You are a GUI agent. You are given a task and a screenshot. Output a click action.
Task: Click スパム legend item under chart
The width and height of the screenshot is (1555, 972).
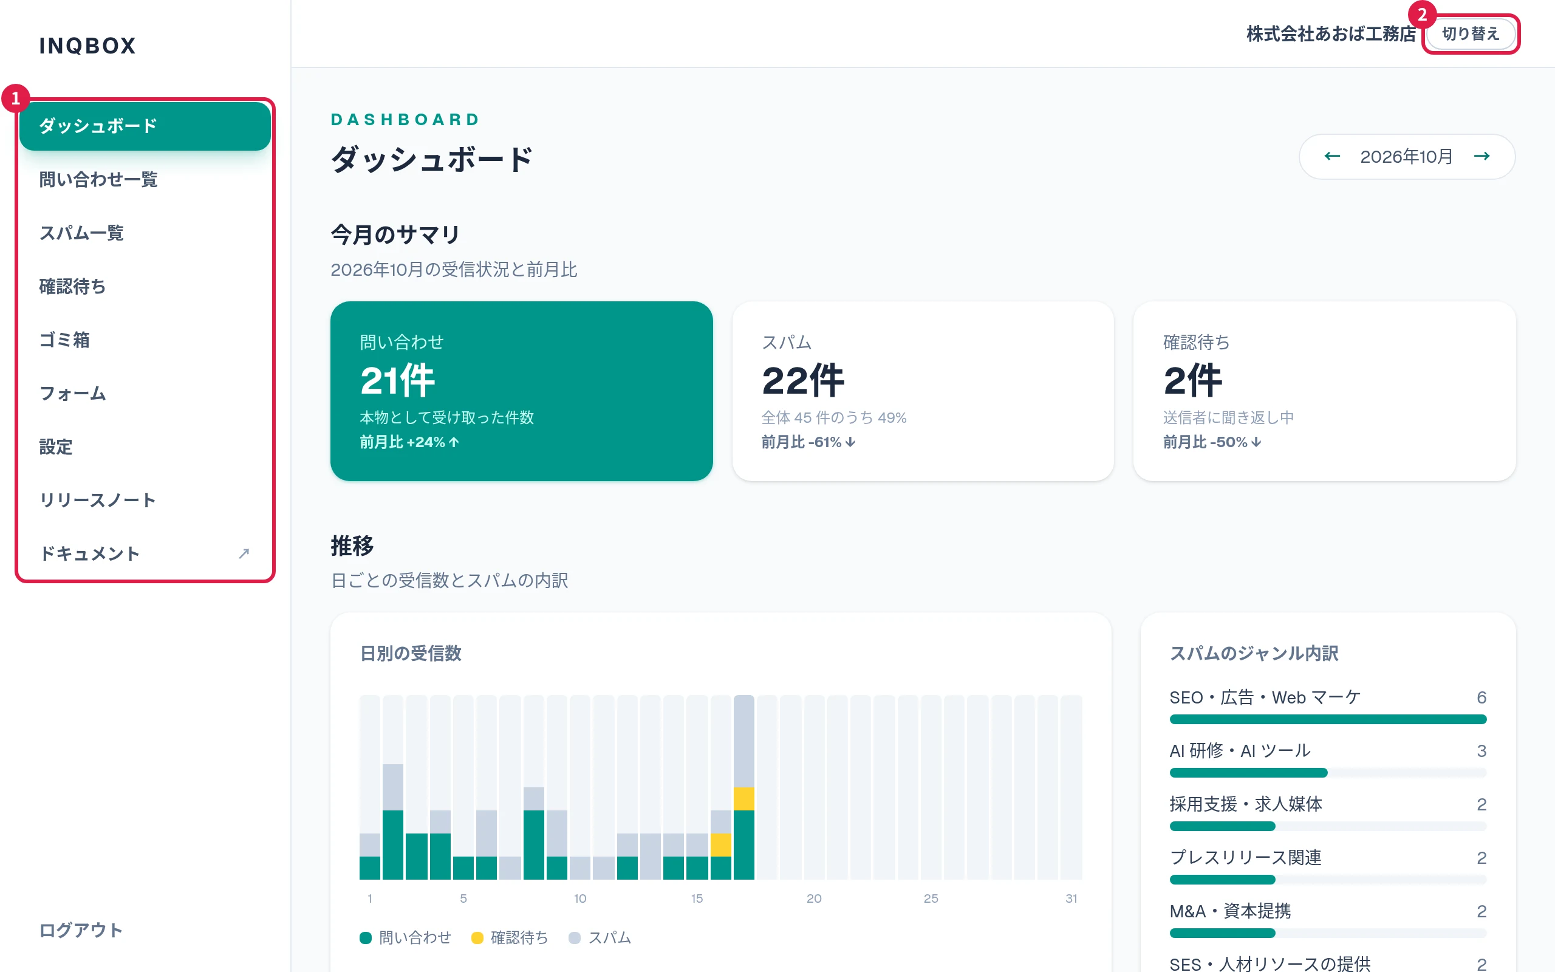(600, 938)
